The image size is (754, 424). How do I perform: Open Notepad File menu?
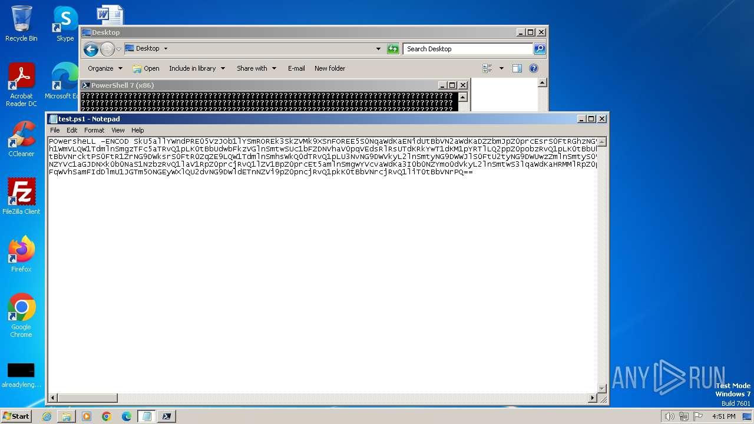click(x=55, y=130)
